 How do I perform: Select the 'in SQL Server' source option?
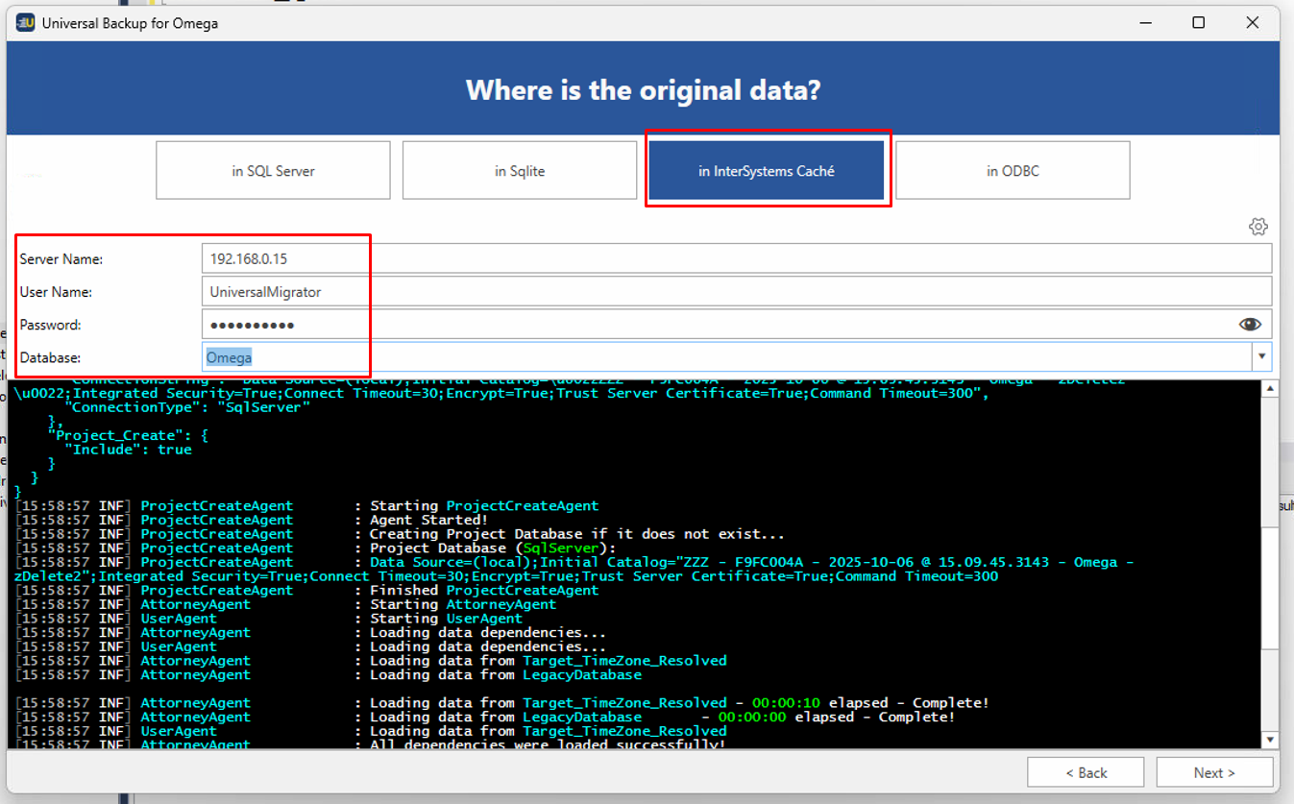pos(273,171)
